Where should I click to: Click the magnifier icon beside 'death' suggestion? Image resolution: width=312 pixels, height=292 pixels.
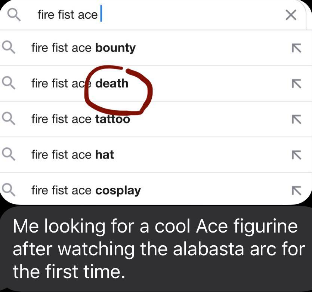tap(9, 83)
